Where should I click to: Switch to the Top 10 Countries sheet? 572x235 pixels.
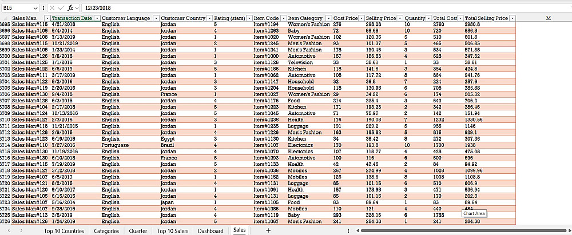click(64, 230)
